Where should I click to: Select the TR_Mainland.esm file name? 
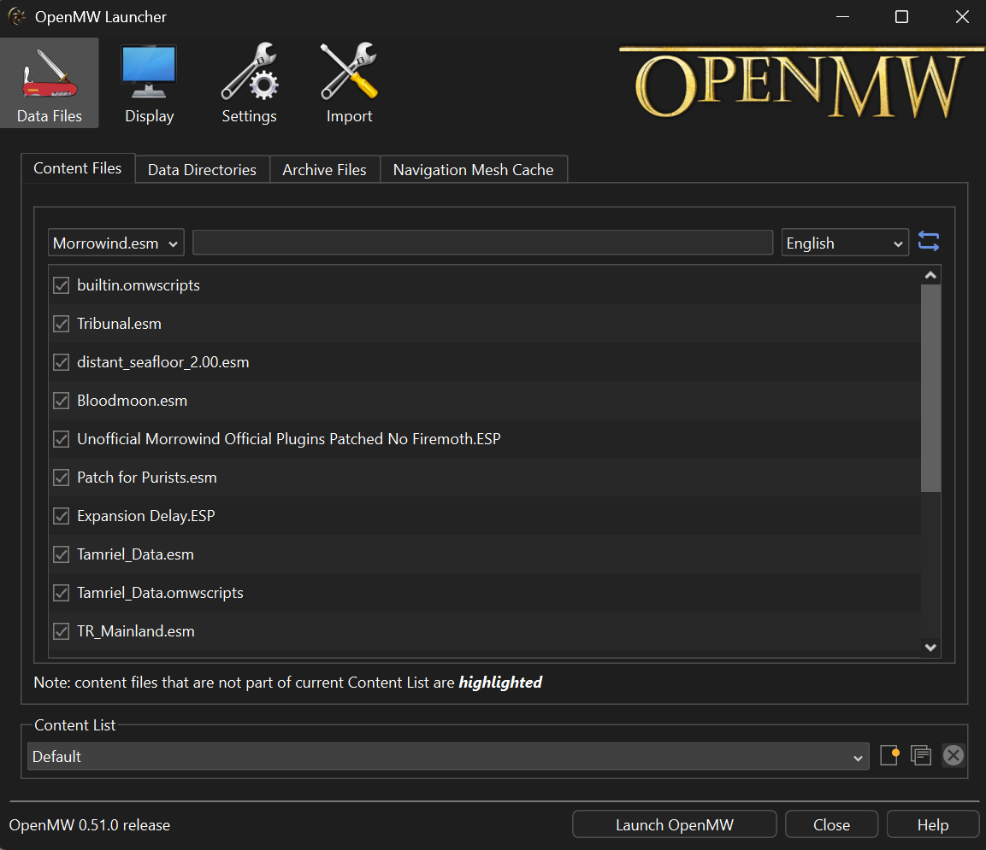[x=136, y=631]
